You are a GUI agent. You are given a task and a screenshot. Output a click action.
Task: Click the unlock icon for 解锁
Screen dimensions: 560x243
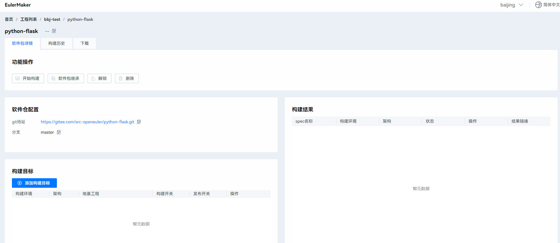point(93,78)
